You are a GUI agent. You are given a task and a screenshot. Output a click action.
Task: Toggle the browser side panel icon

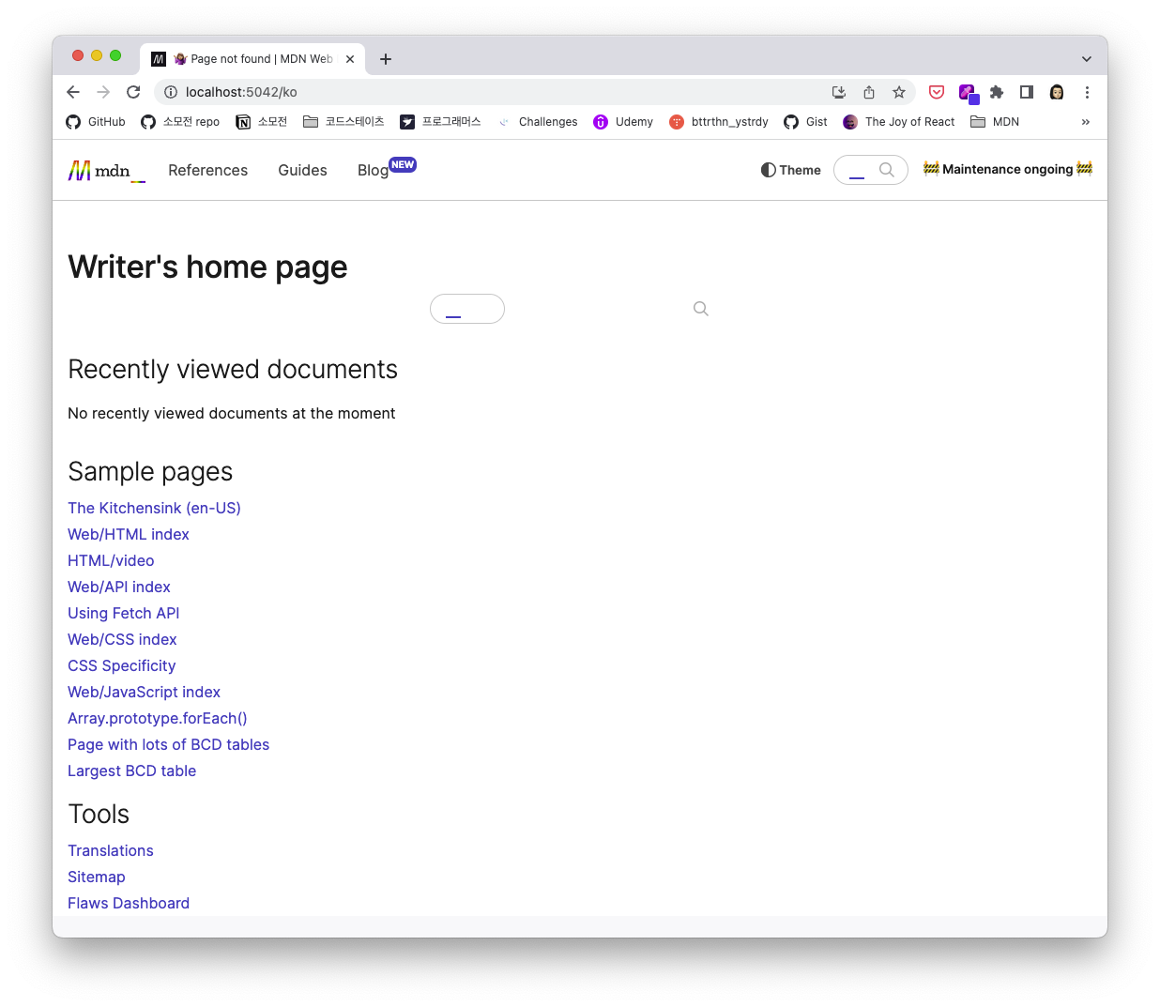pyautogui.click(x=1027, y=92)
